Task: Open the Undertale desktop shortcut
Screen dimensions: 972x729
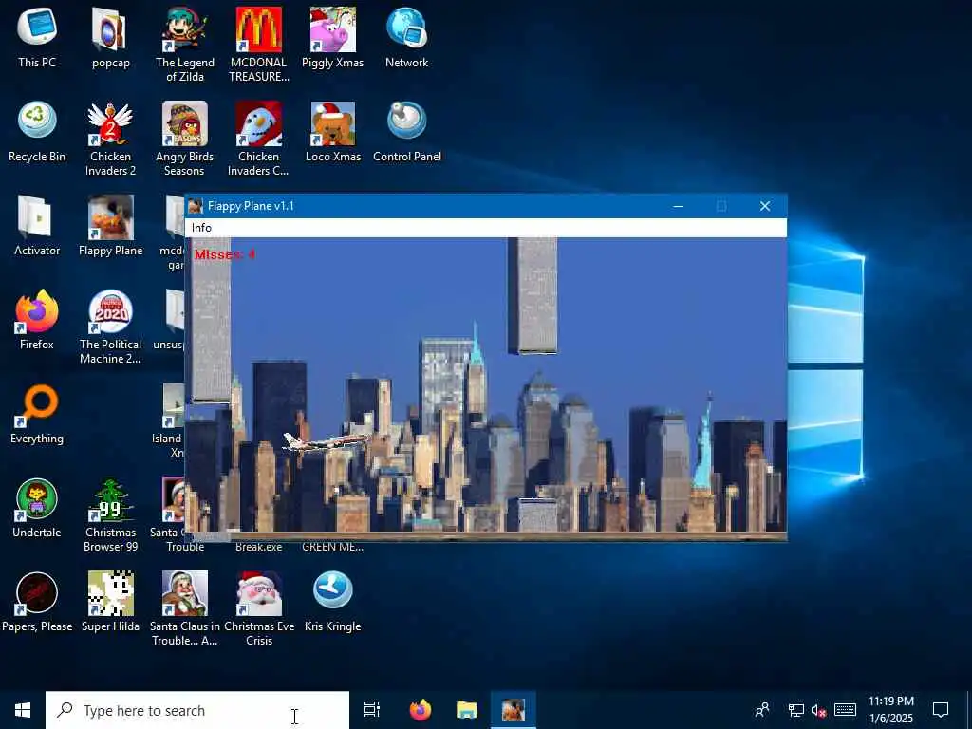Action: [x=37, y=509]
